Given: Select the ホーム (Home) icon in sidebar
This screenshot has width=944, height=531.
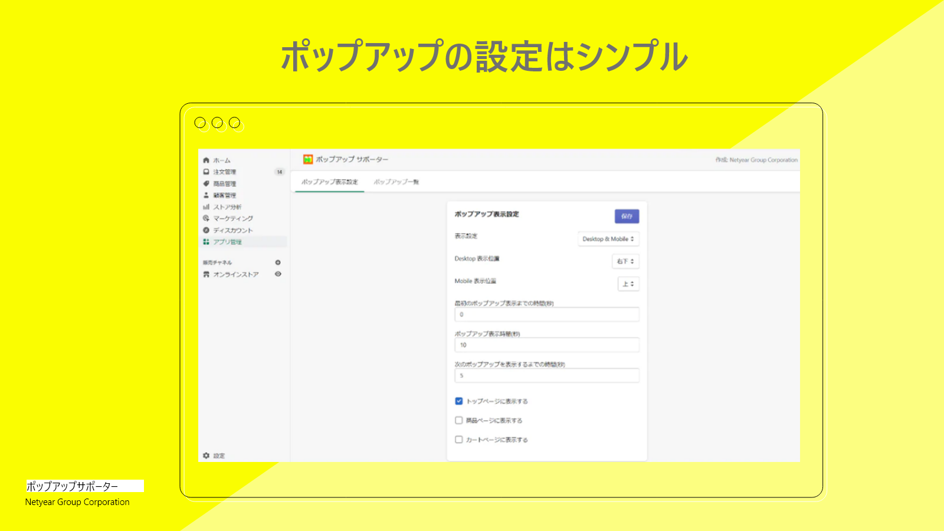Looking at the screenshot, I should [205, 159].
